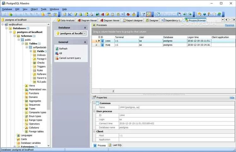This screenshot has width=236, height=152.
Task: Click the Functions node icon in tree
Action: [26, 93]
